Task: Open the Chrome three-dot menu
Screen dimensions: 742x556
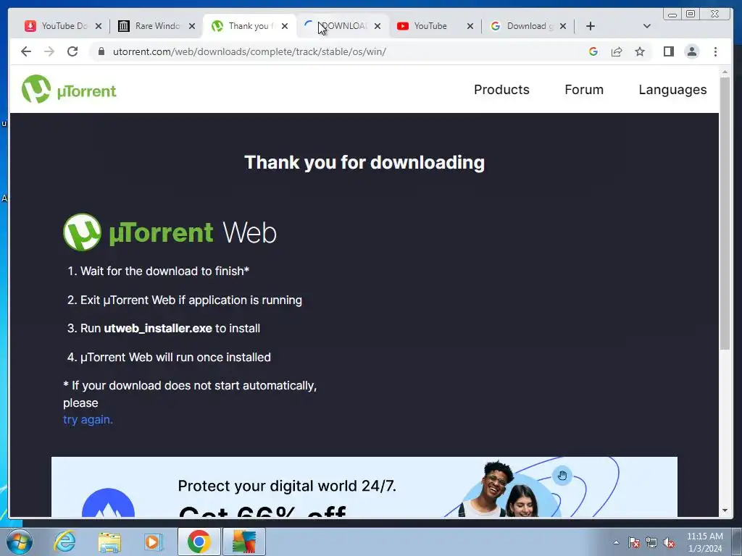Action: [715, 51]
